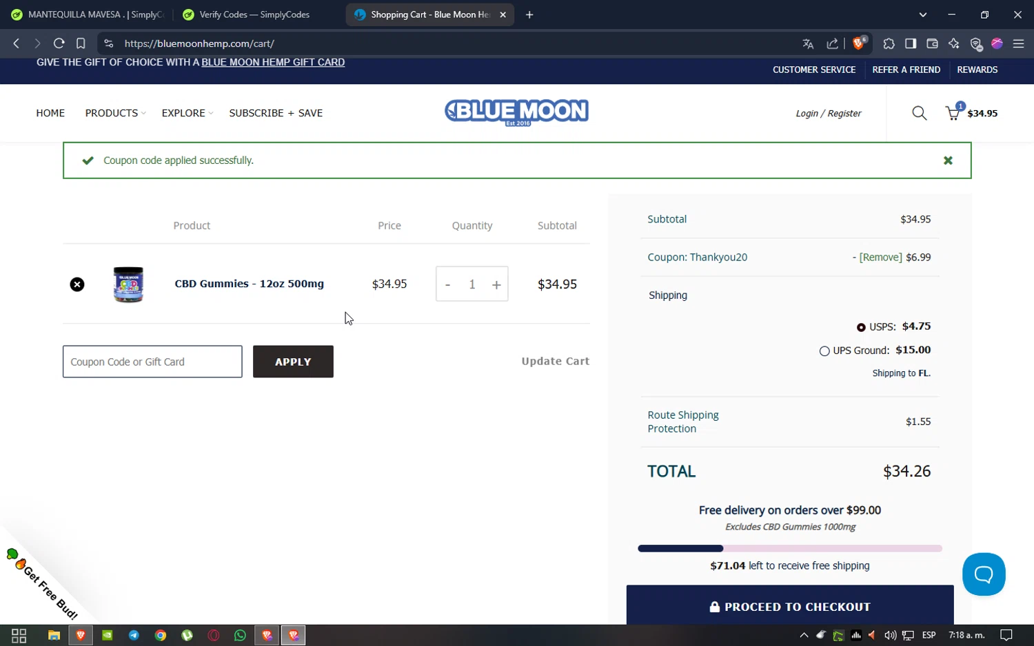Screen dimensions: 1034x646
Task: Click the free shipping progress bar
Action: click(790, 548)
